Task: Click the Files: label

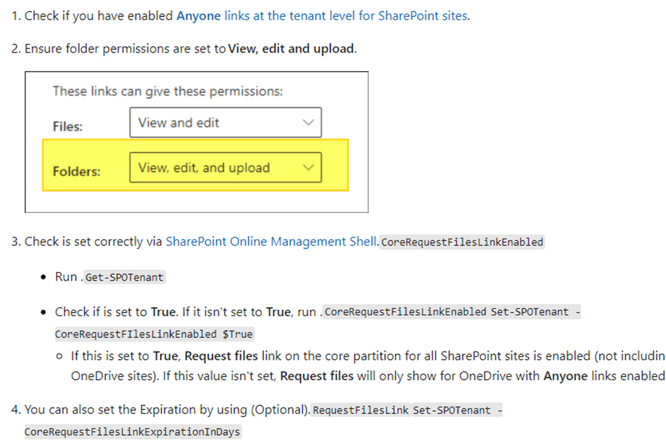Action: [68, 126]
